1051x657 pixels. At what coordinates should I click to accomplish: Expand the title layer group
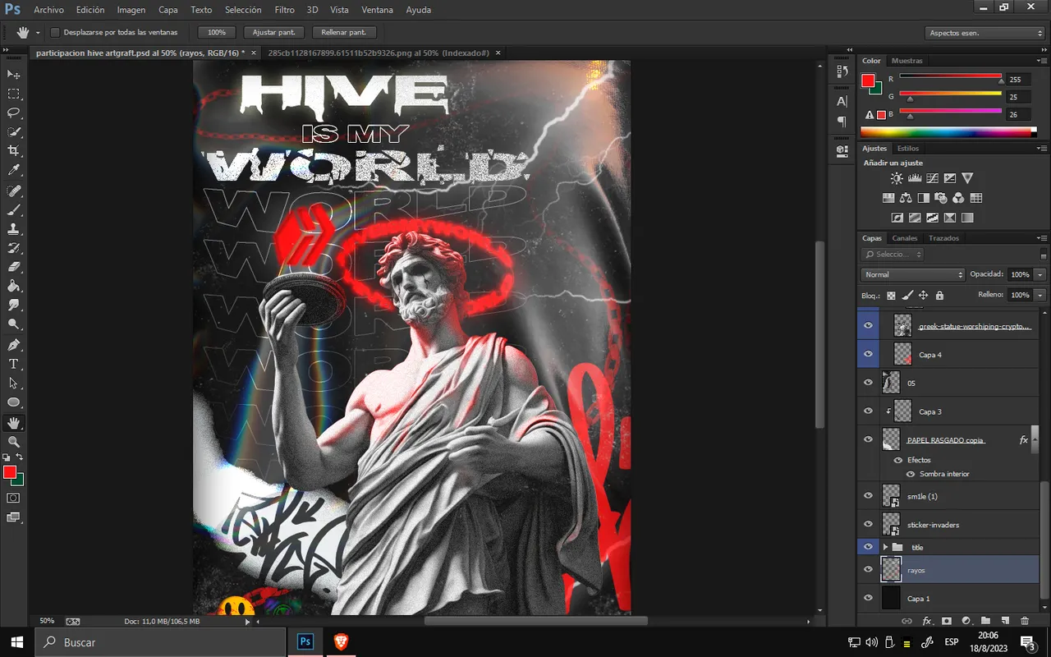pyautogui.click(x=885, y=547)
